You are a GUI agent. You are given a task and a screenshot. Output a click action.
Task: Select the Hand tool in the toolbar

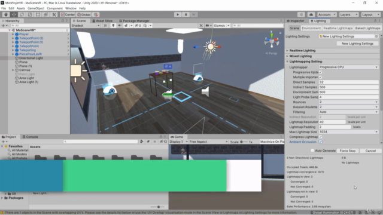click(x=6, y=14)
